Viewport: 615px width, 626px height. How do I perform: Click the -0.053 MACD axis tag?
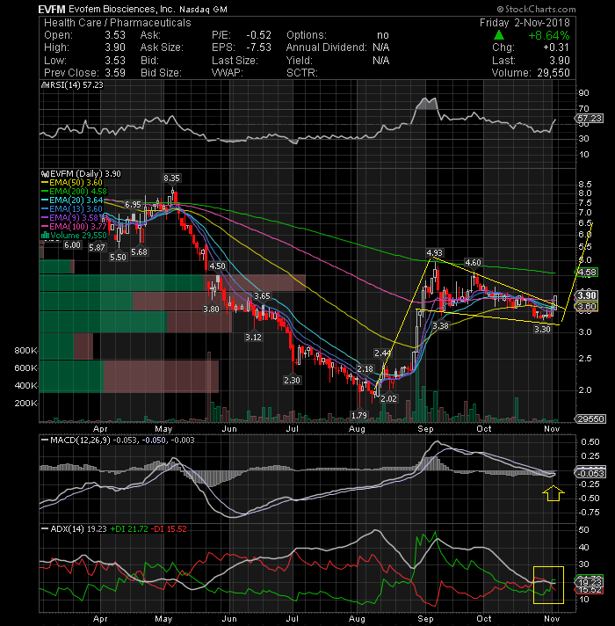pyautogui.click(x=590, y=474)
